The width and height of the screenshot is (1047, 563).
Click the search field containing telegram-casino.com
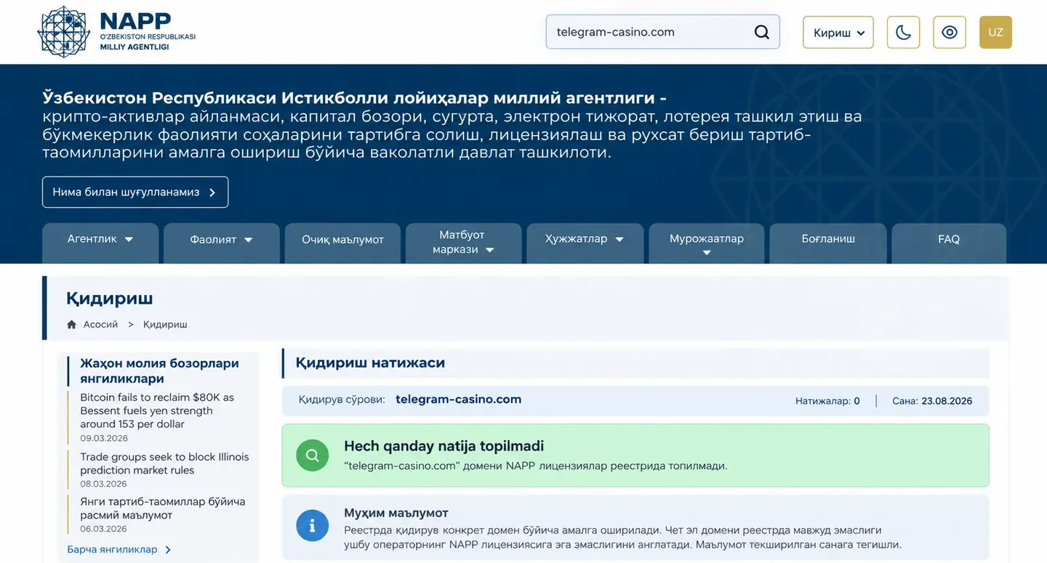coord(662,32)
